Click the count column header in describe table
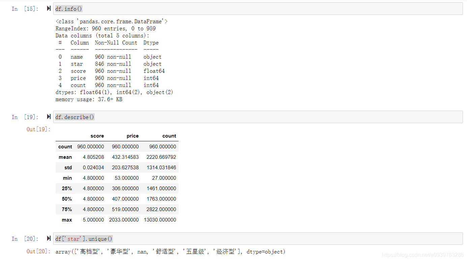The image size is (467, 261). coord(169,136)
